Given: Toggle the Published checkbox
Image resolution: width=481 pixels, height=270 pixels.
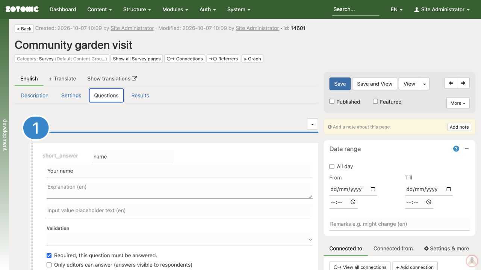Looking at the screenshot, I should point(332,101).
